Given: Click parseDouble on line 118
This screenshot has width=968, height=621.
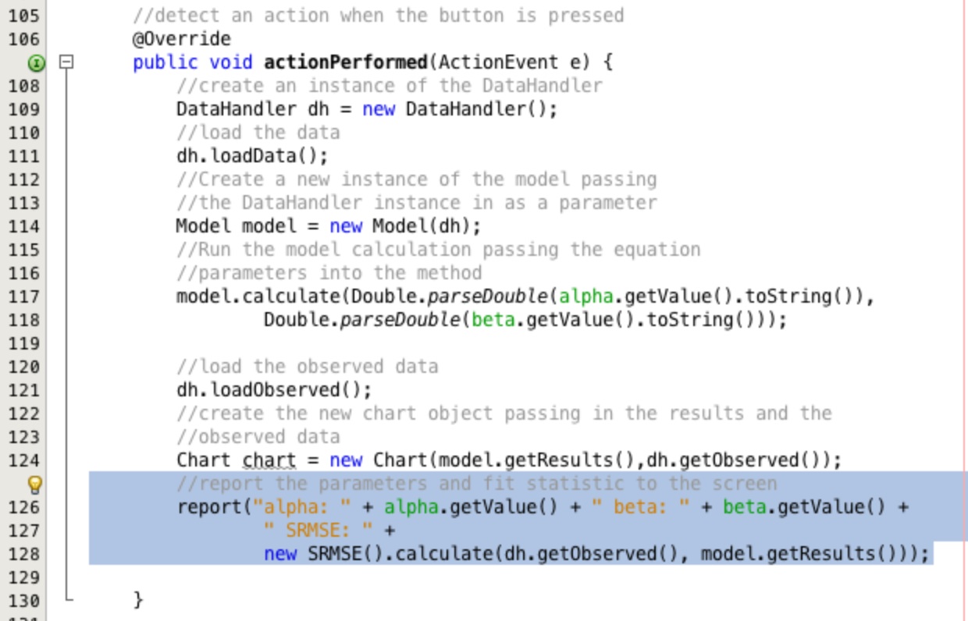Looking at the screenshot, I should coord(400,320).
